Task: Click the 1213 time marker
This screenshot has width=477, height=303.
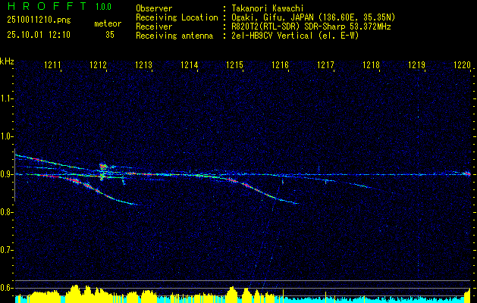Action: [x=143, y=64]
